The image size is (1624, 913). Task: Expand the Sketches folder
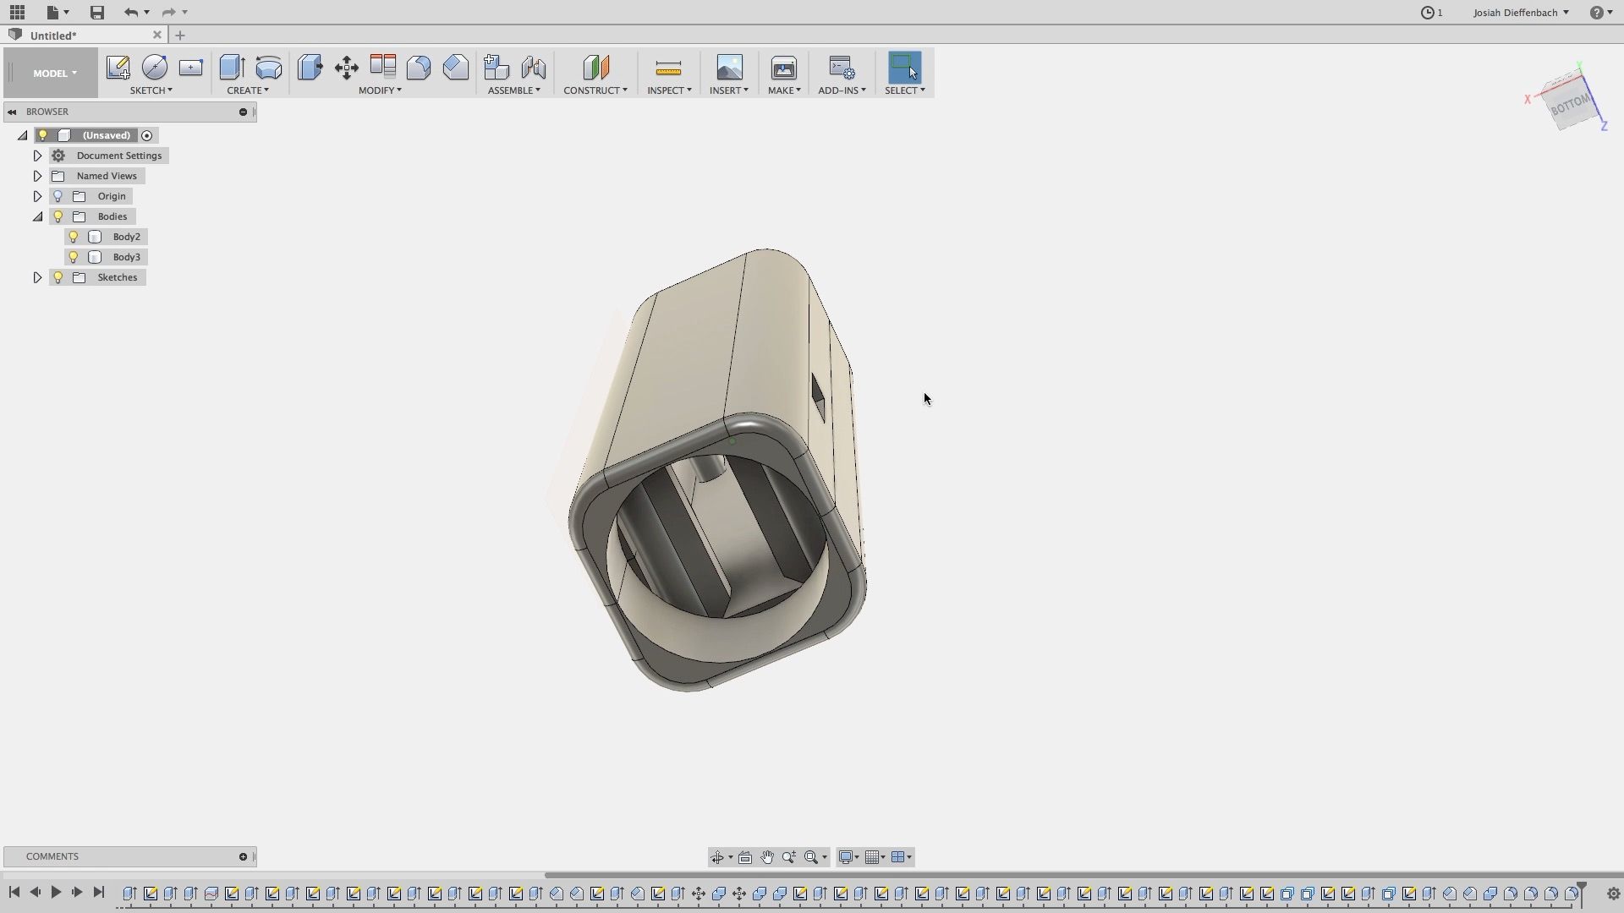(37, 277)
